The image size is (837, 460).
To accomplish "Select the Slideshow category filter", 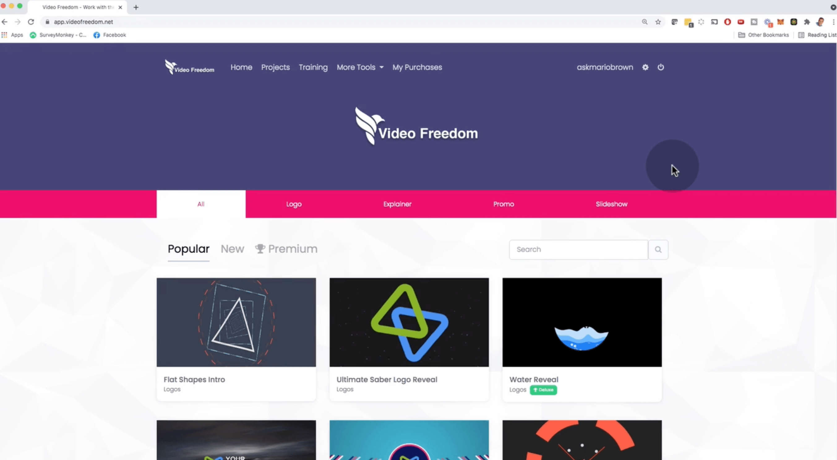I will click(x=612, y=204).
